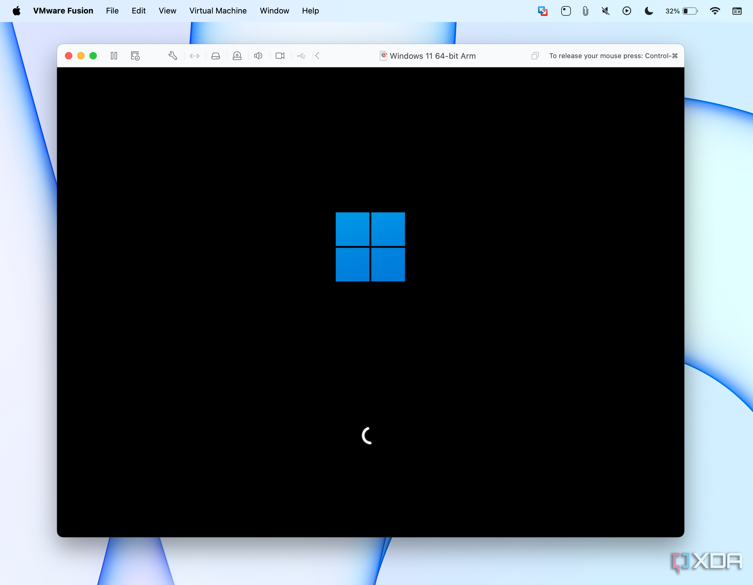Click the screenshot tool menu bar icon
Image resolution: width=753 pixels, height=585 pixels.
566,11
